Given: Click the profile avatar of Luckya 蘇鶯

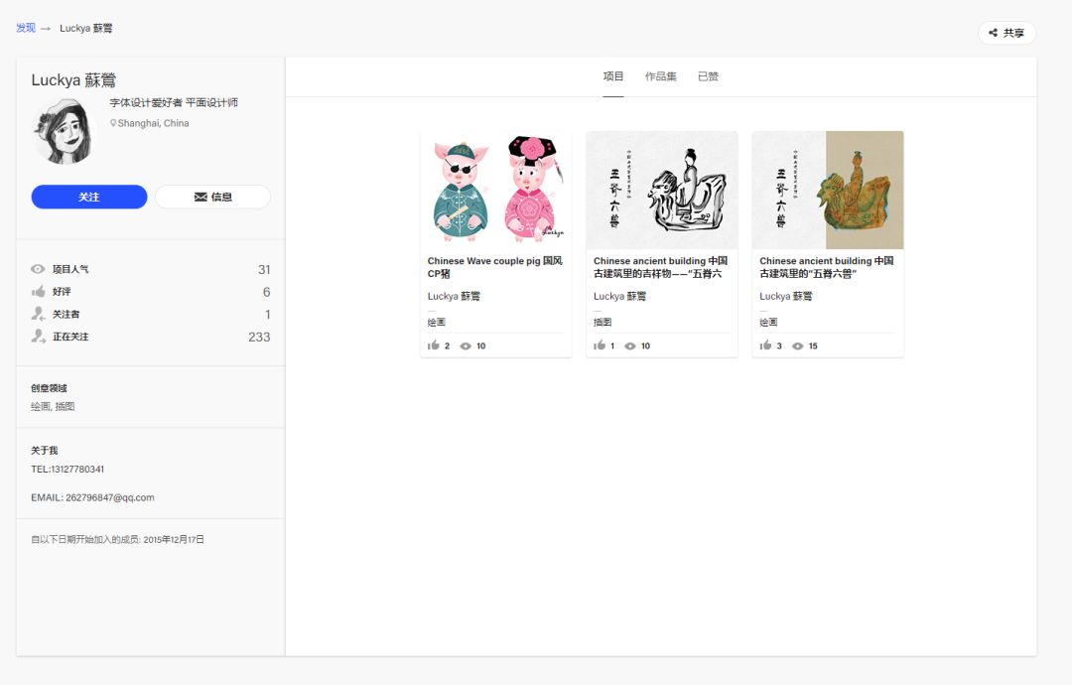Looking at the screenshot, I should (x=63, y=131).
